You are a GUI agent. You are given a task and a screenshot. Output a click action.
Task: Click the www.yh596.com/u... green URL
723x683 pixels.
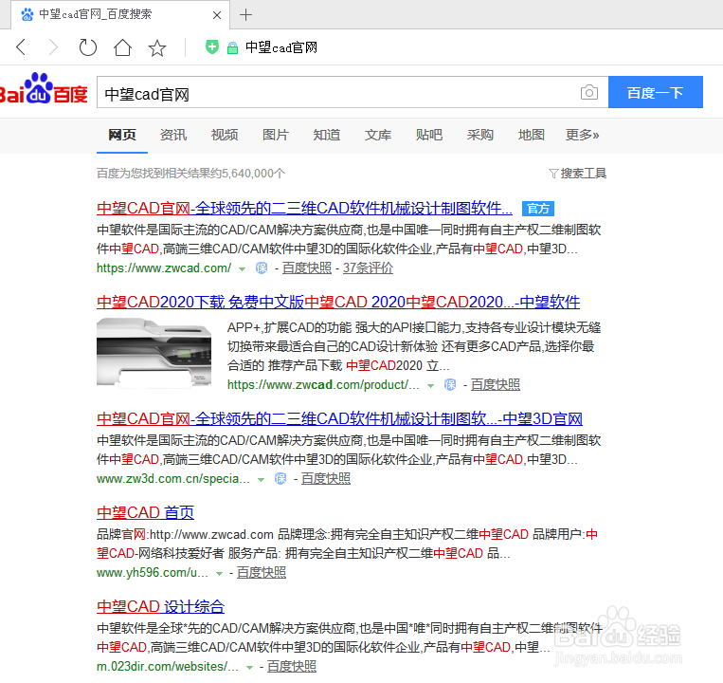click(x=153, y=573)
